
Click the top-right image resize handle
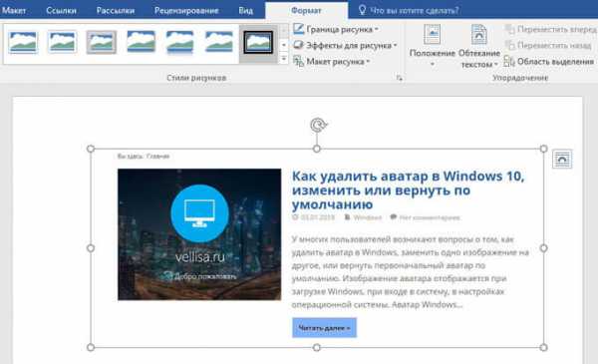coord(543,149)
